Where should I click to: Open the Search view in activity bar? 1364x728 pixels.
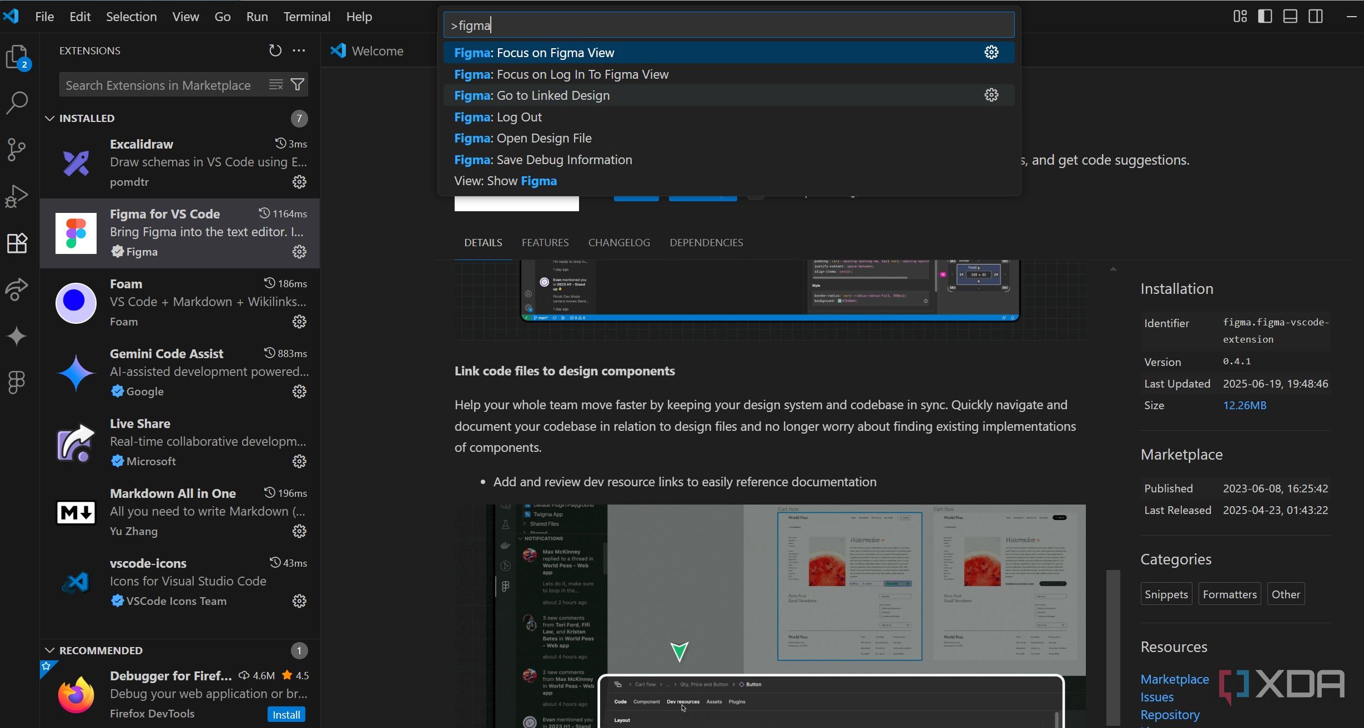[x=17, y=103]
